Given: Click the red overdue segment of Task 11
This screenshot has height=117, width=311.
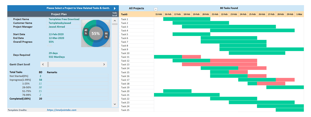Looking at the screenshot, I should tap(191, 57).
